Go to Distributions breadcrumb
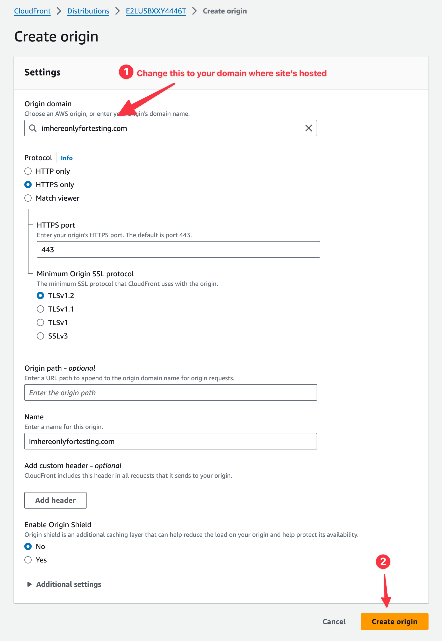442x641 pixels. (x=88, y=11)
